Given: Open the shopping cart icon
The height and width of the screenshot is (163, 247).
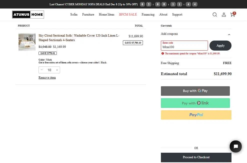Looking at the screenshot, I should 233,14.
